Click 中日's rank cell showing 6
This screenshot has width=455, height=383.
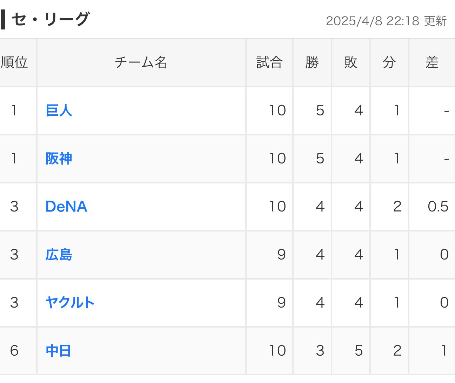[x=14, y=350]
